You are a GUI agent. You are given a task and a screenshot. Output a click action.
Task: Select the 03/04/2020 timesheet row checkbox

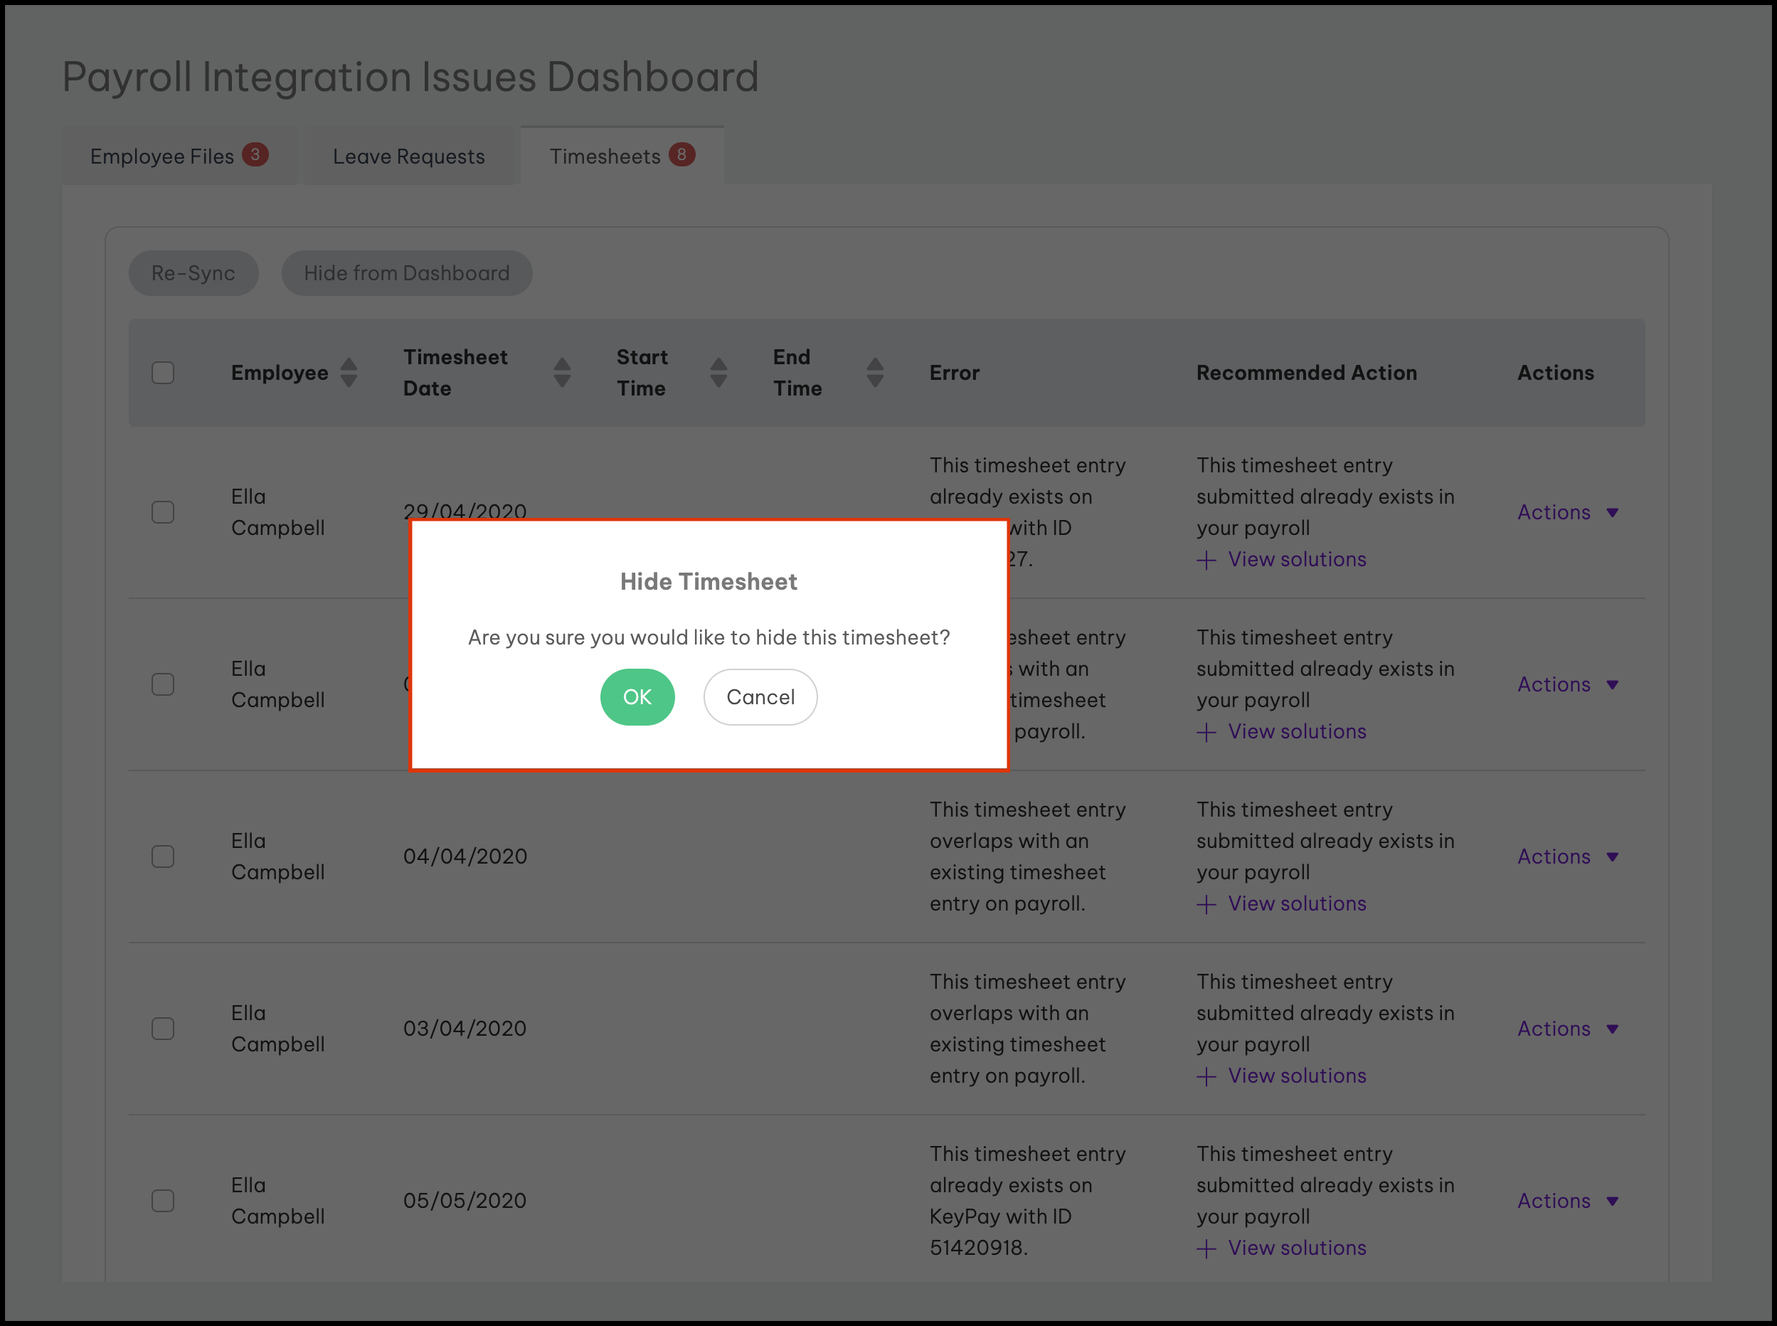click(x=163, y=1028)
